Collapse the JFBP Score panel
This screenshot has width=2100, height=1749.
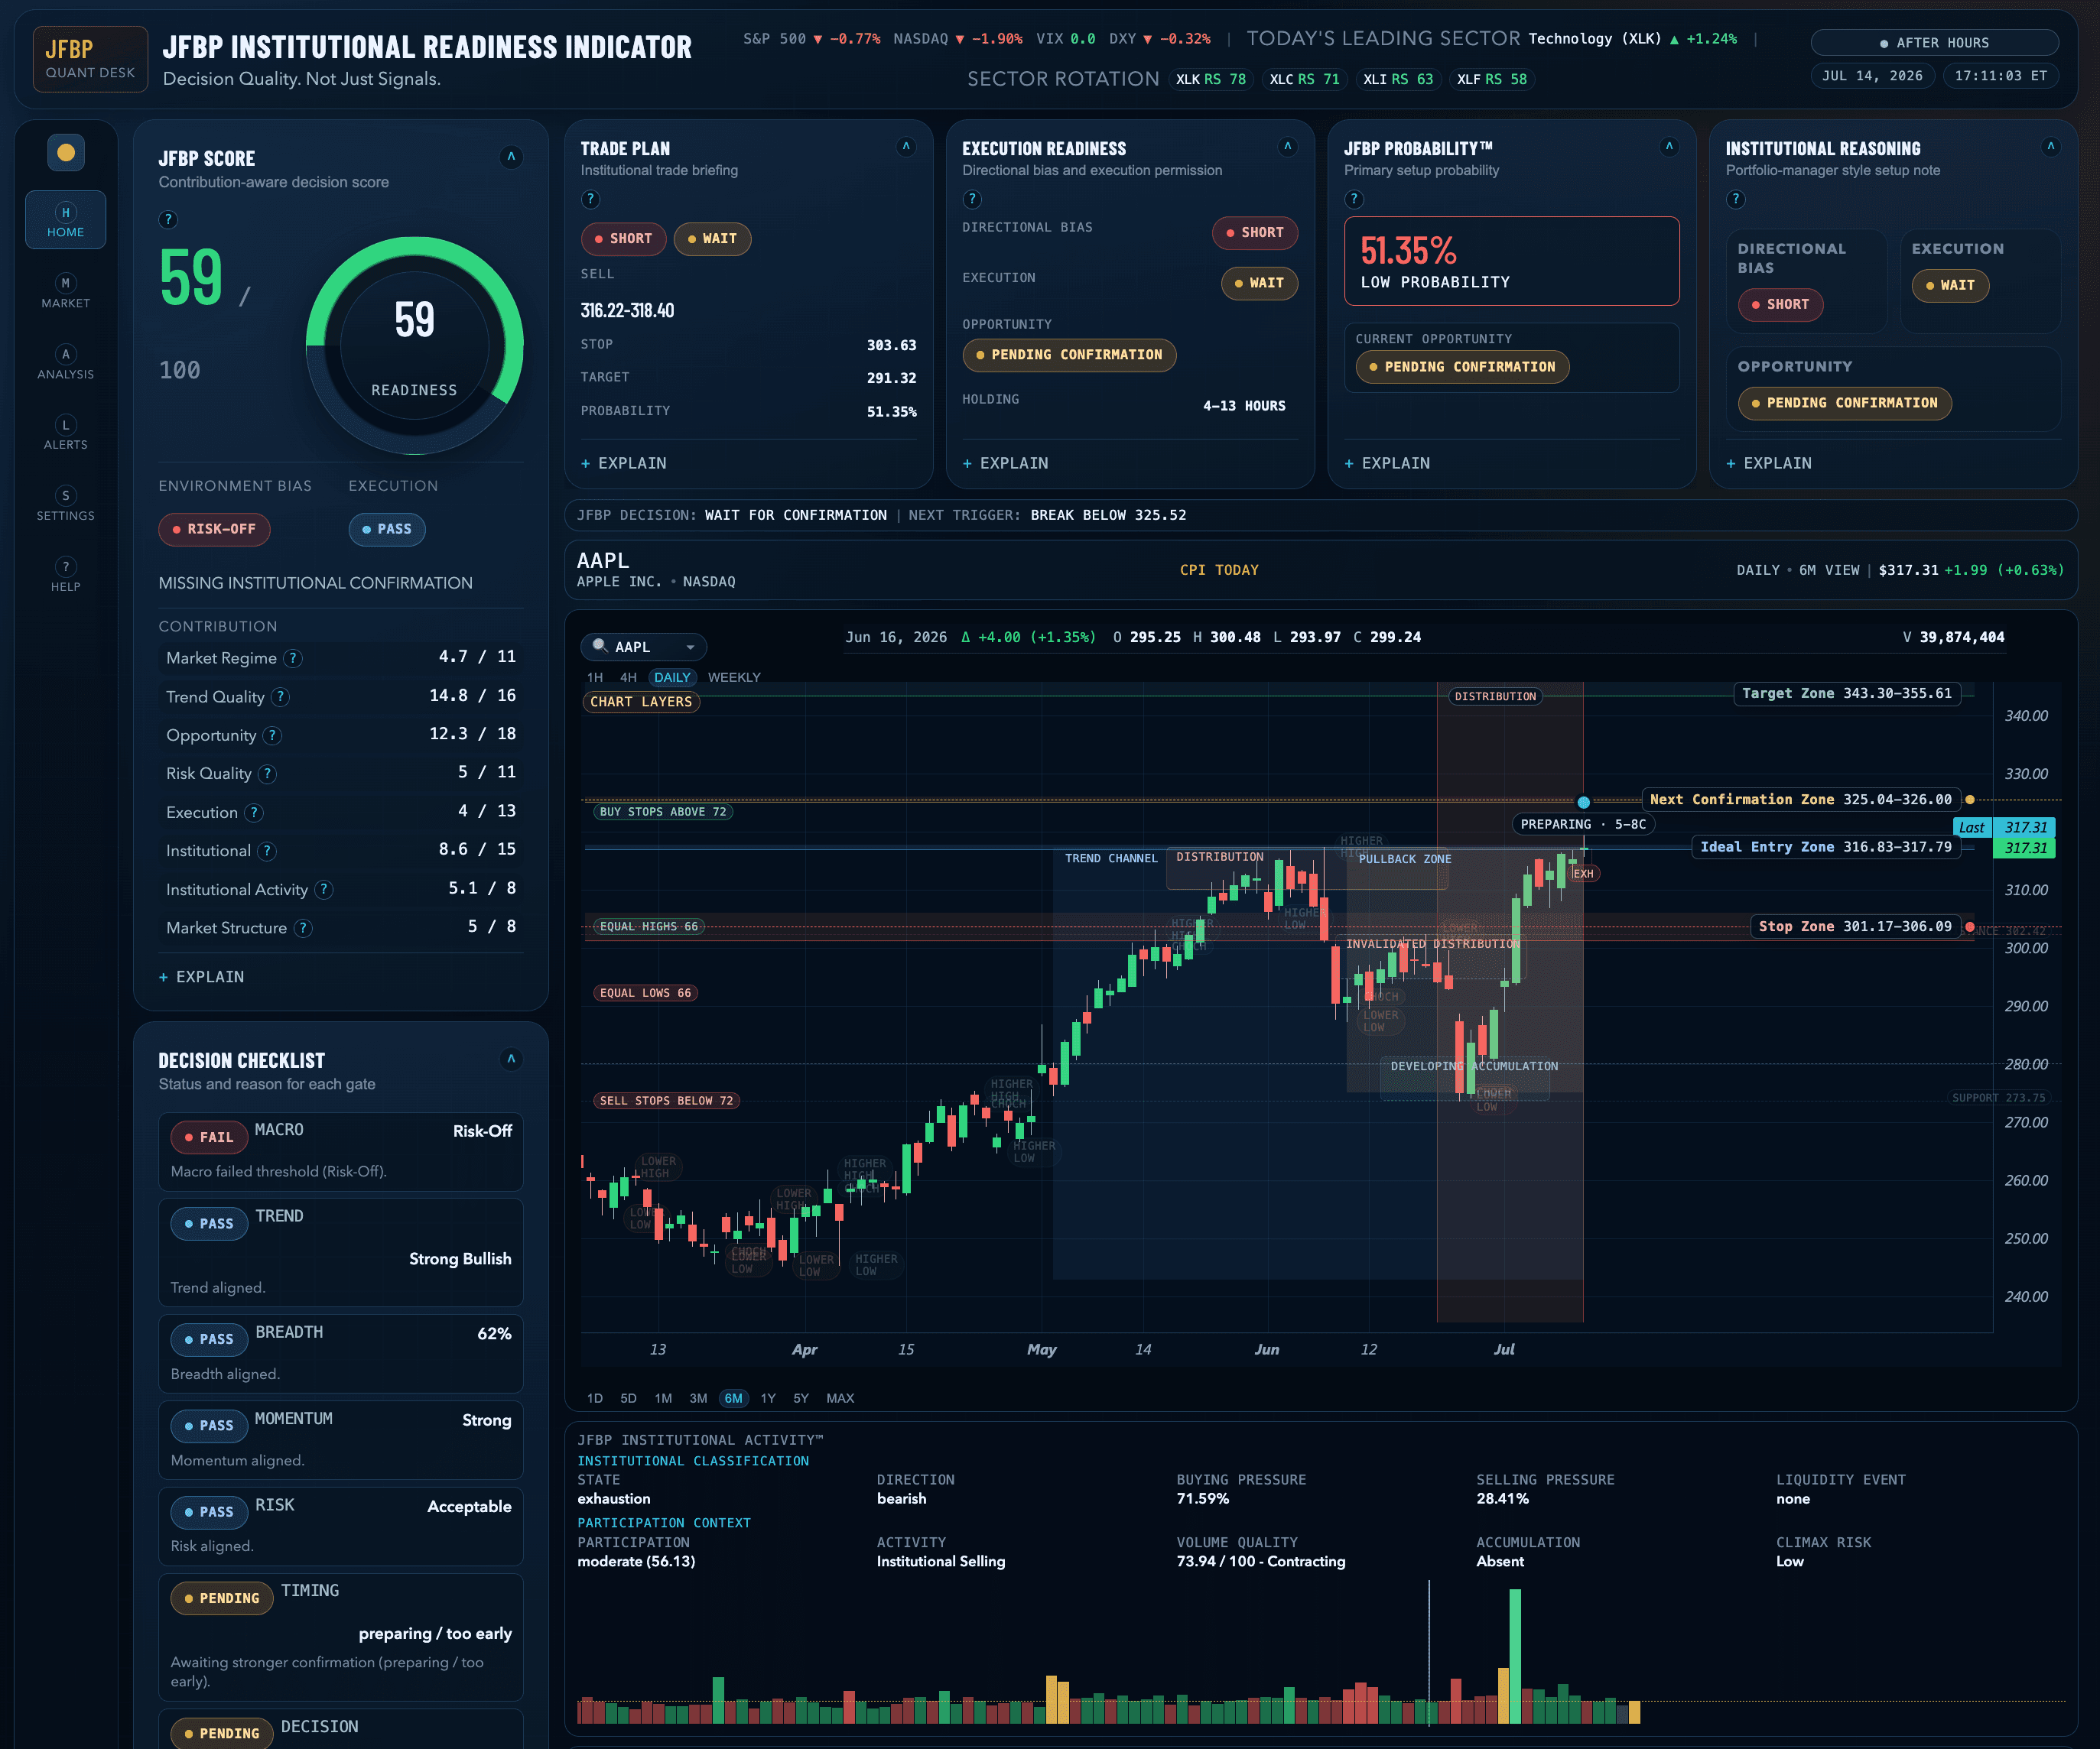(511, 157)
